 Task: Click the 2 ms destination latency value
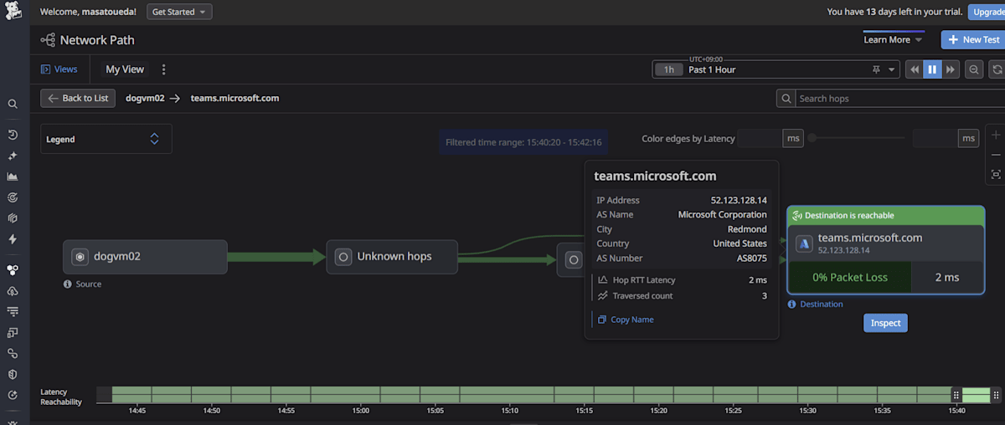click(x=947, y=277)
